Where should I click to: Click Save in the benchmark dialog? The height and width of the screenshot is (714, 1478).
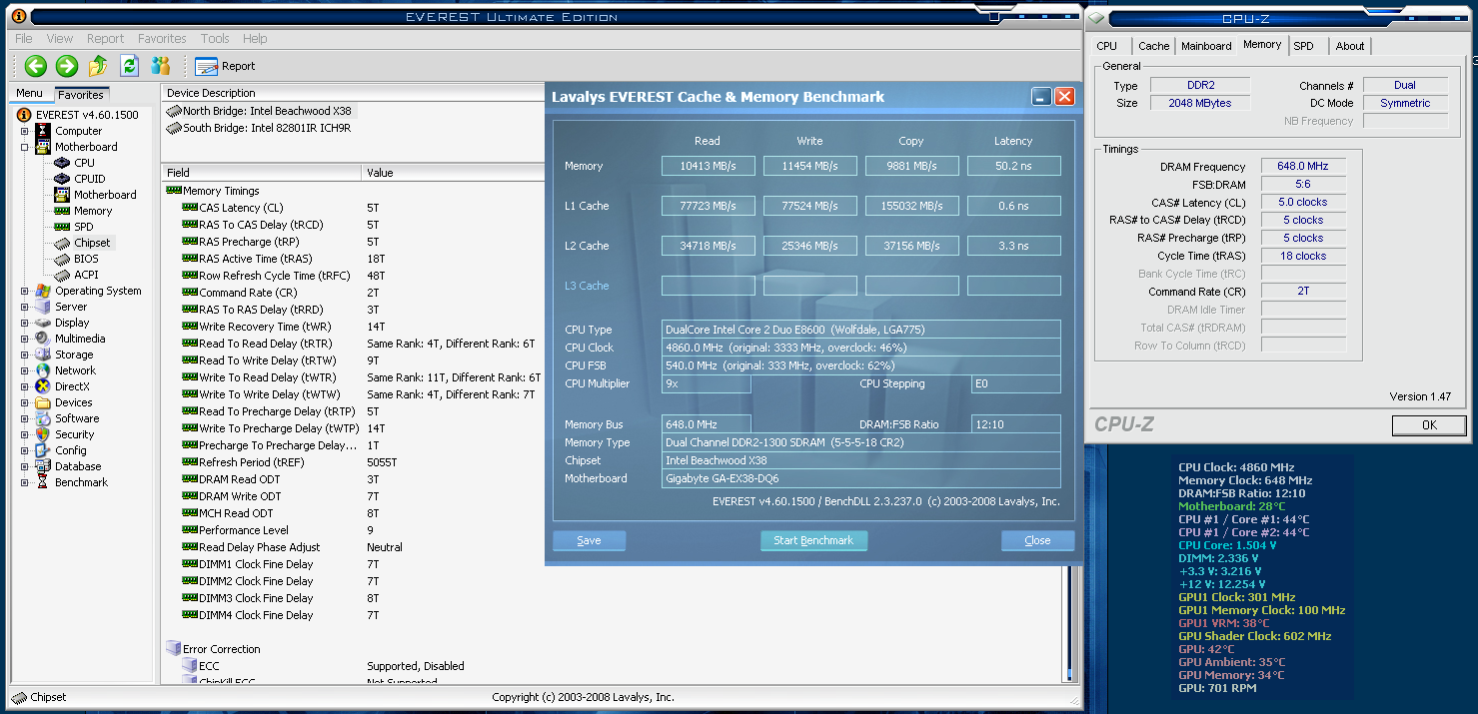tap(590, 540)
